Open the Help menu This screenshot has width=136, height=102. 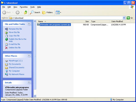click(x=39, y=7)
